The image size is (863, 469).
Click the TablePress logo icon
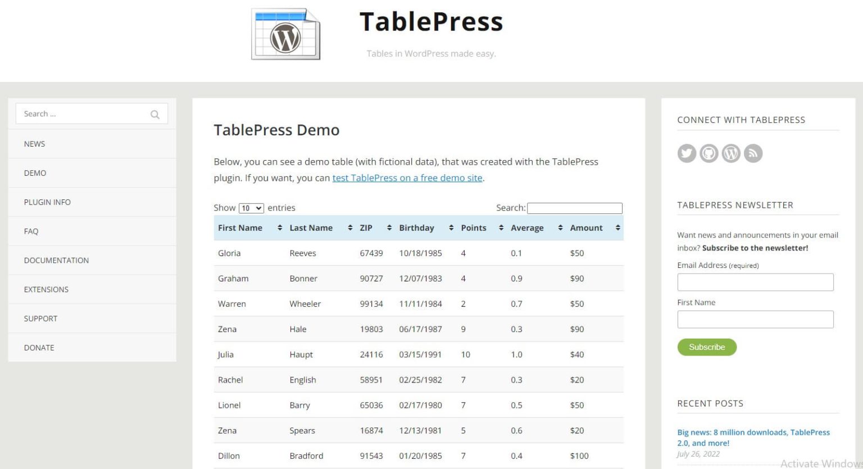point(285,34)
